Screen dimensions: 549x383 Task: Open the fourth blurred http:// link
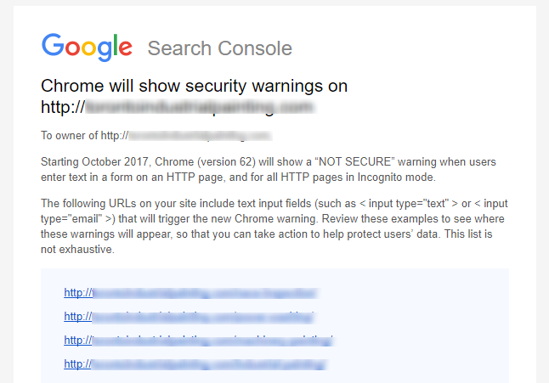click(195, 364)
